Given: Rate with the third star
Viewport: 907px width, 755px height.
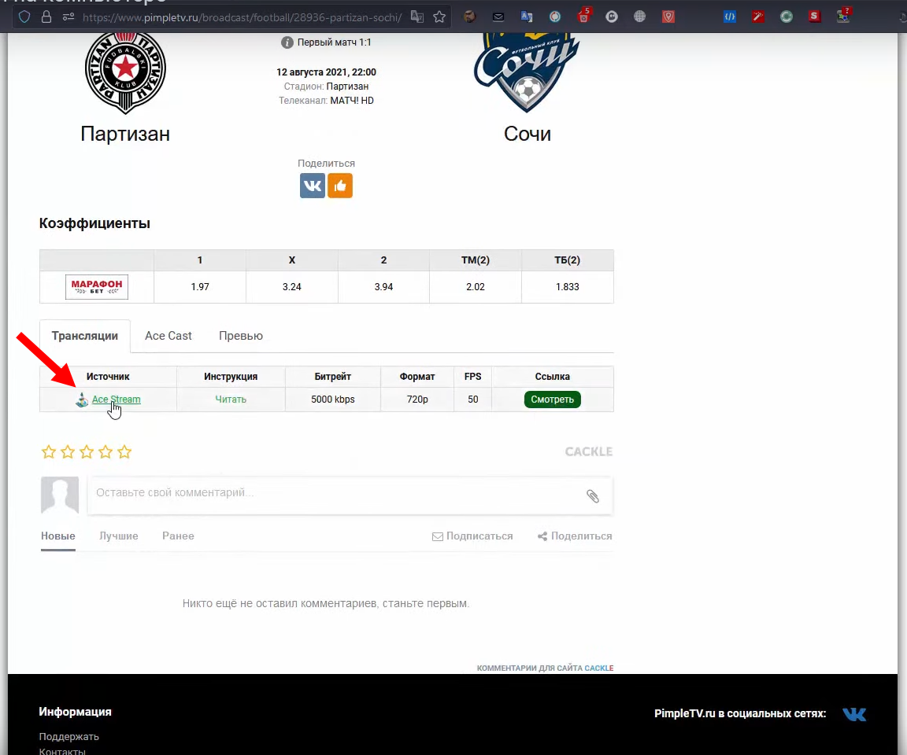Looking at the screenshot, I should 87,451.
